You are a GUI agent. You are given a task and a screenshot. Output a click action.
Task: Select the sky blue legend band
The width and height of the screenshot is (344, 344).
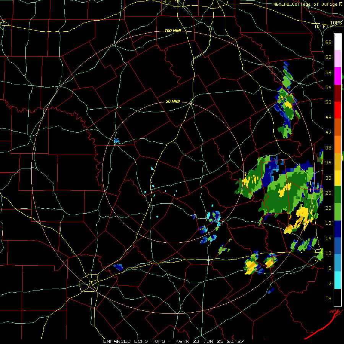(x=338, y=263)
